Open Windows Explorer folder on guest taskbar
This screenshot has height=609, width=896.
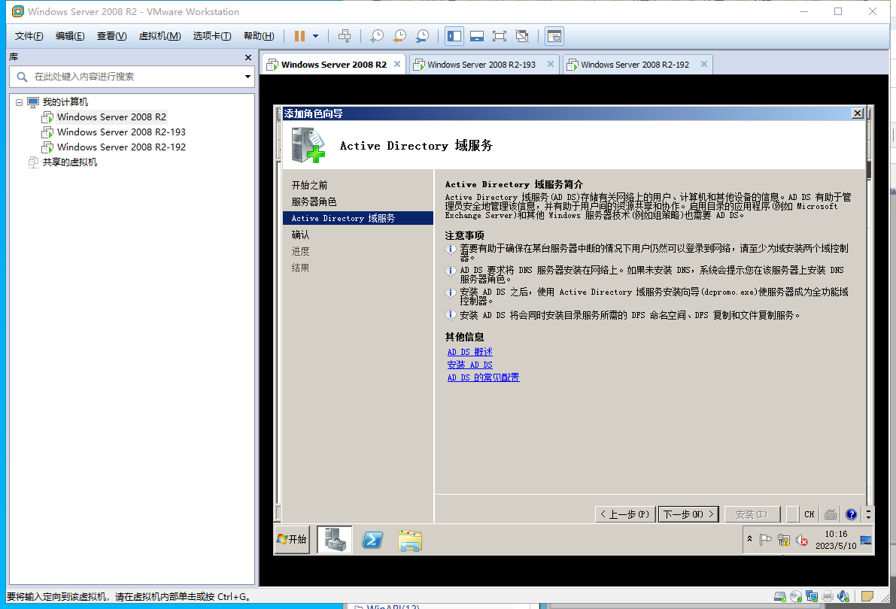click(410, 541)
